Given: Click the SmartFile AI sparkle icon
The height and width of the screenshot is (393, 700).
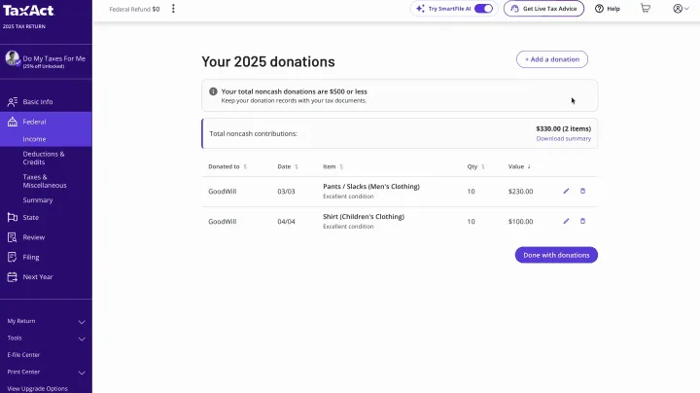Looking at the screenshot, I should click(420, 9).
